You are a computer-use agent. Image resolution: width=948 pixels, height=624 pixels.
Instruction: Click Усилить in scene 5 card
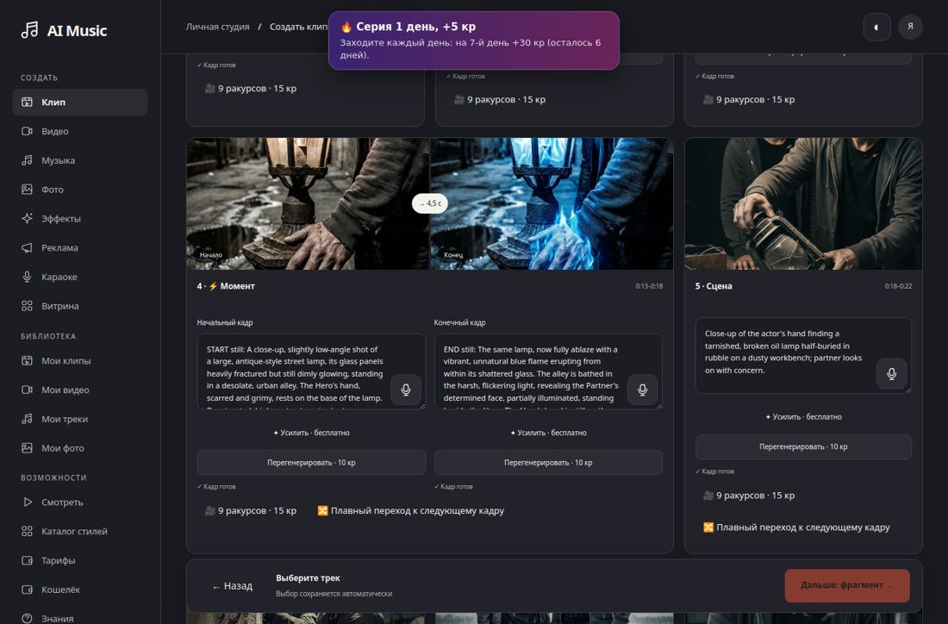click(x=803, y=416)
